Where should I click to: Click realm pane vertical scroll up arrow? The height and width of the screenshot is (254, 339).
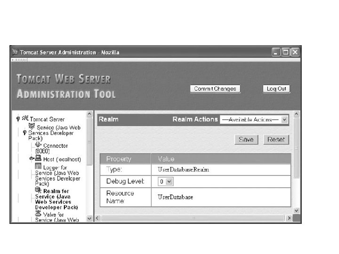tap(297, 114)
